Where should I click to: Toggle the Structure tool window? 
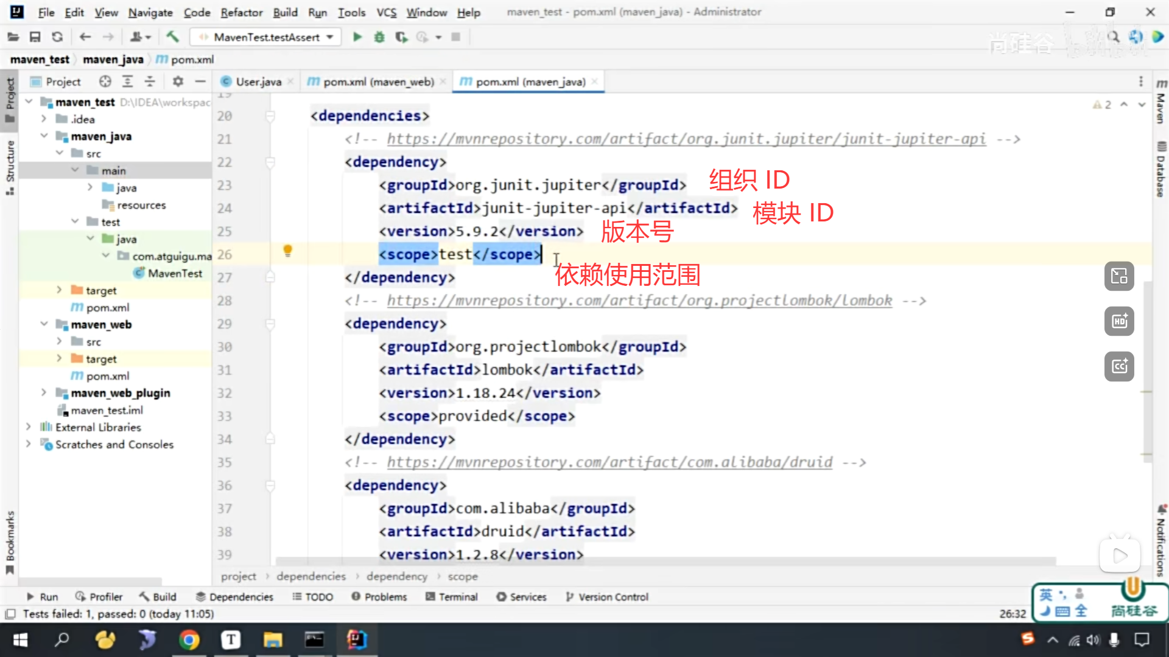(10, 167)
